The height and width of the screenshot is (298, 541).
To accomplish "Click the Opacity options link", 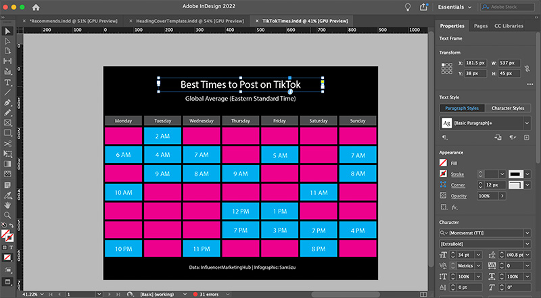I will point(458,196).
